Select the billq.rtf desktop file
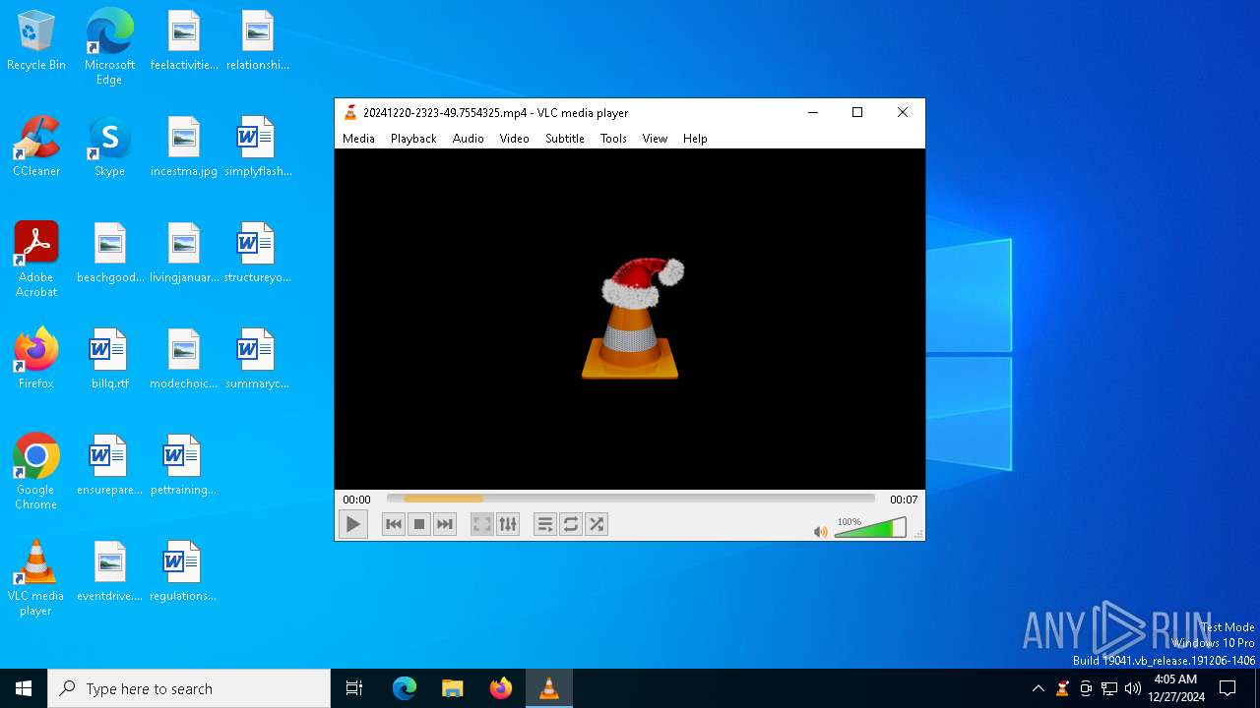 [109, 359]
